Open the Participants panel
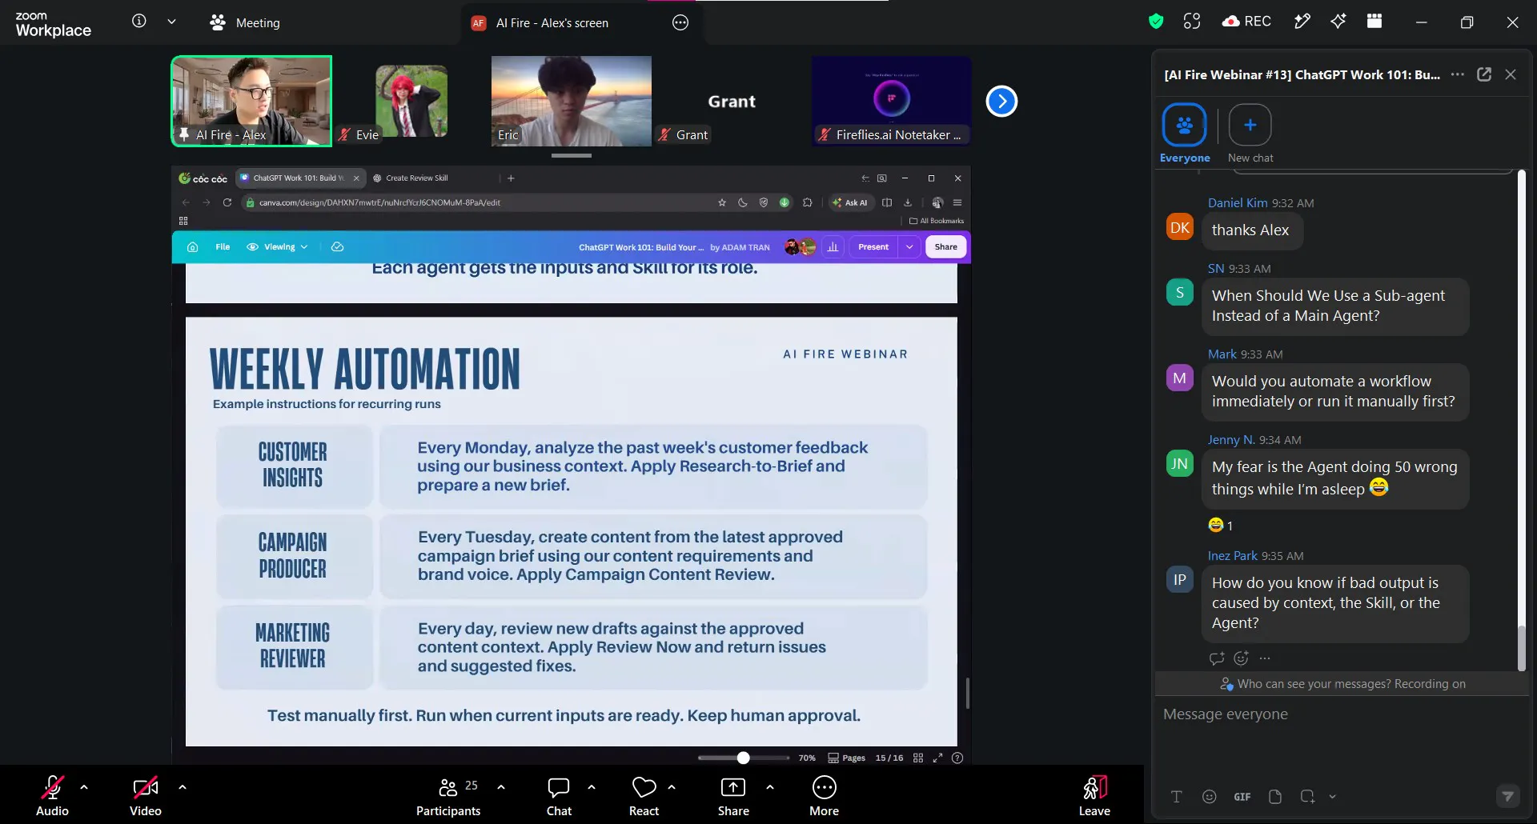This screenshot has height=824, width=1537. point(448,795)
